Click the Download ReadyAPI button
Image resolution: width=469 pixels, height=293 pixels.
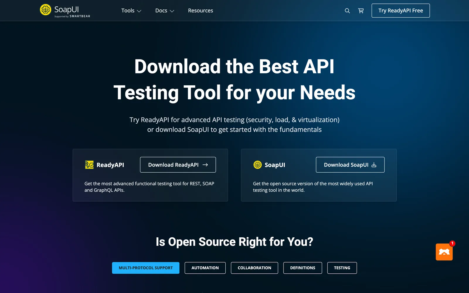[178, 165]
